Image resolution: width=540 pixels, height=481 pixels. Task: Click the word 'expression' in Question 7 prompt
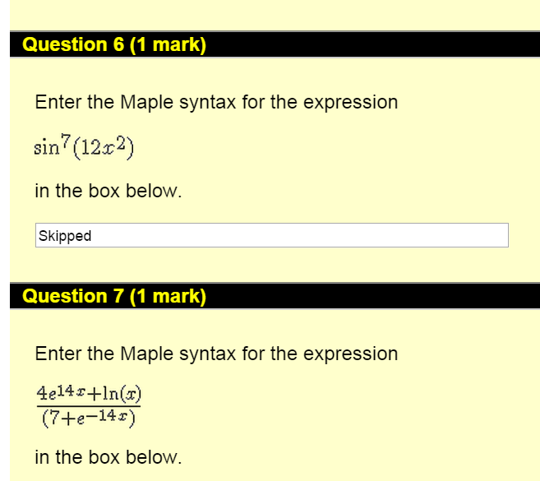point(351,354)
